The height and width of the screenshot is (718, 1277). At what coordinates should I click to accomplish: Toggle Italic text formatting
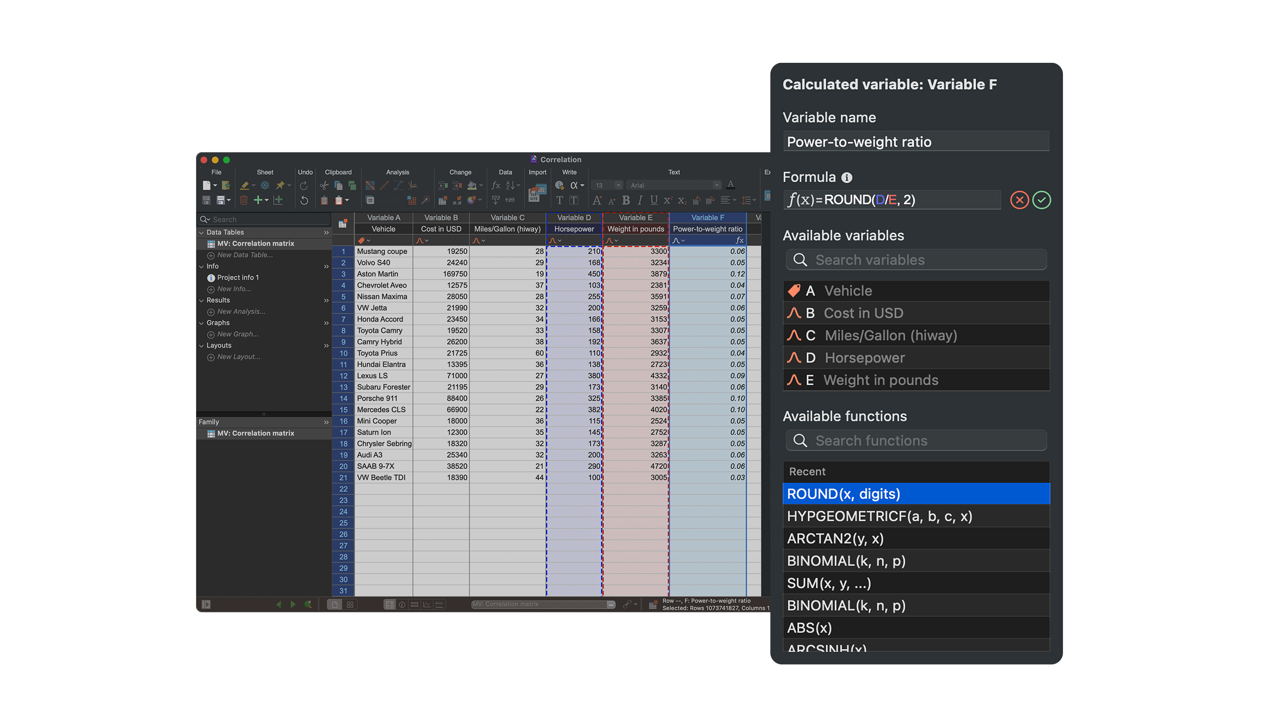pyautogui.click(x=639, y=200)
